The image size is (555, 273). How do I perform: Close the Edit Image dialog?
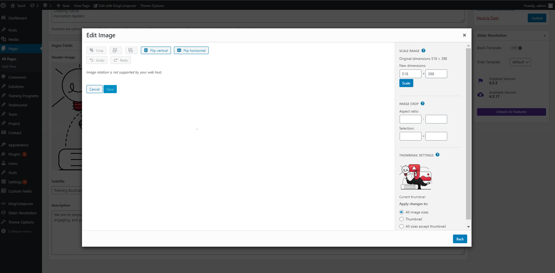(464, 35)
